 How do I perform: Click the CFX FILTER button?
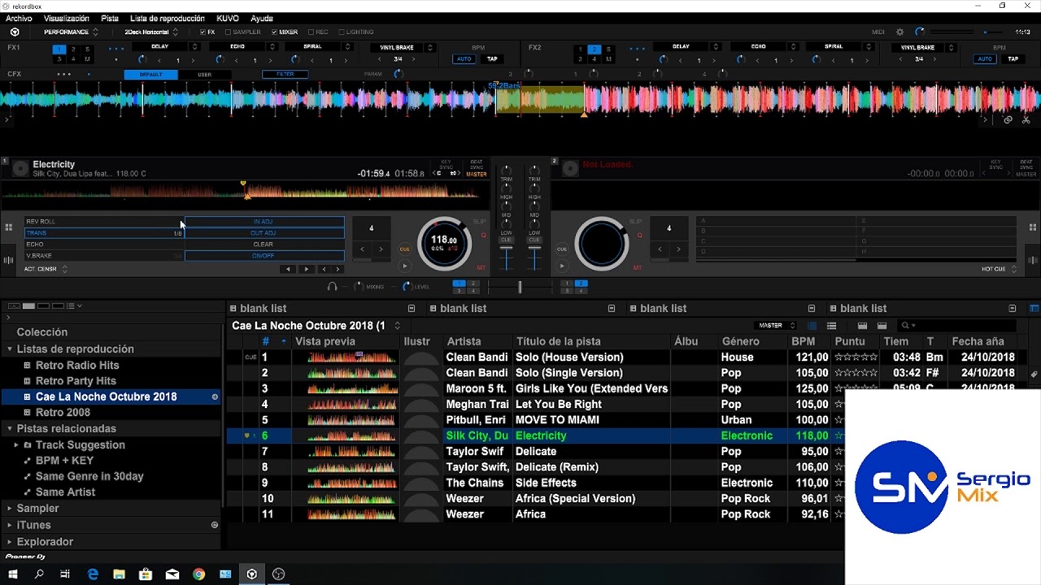coord(285,74)
